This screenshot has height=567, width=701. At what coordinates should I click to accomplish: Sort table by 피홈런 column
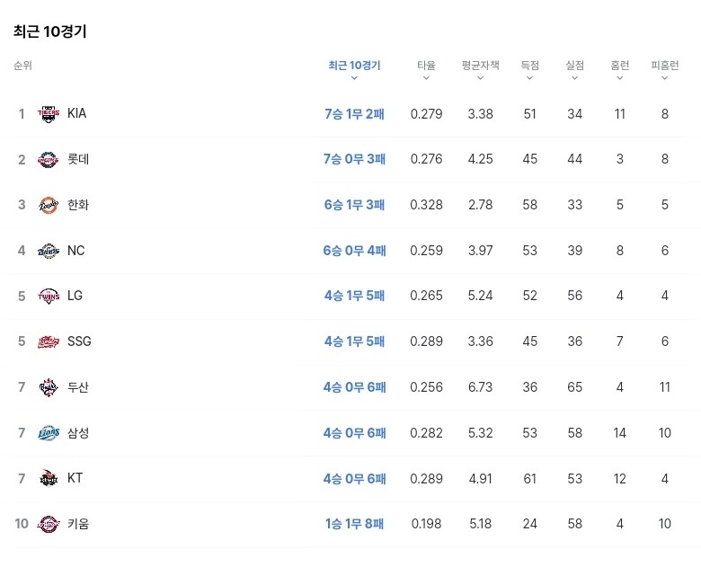(665, 66)
